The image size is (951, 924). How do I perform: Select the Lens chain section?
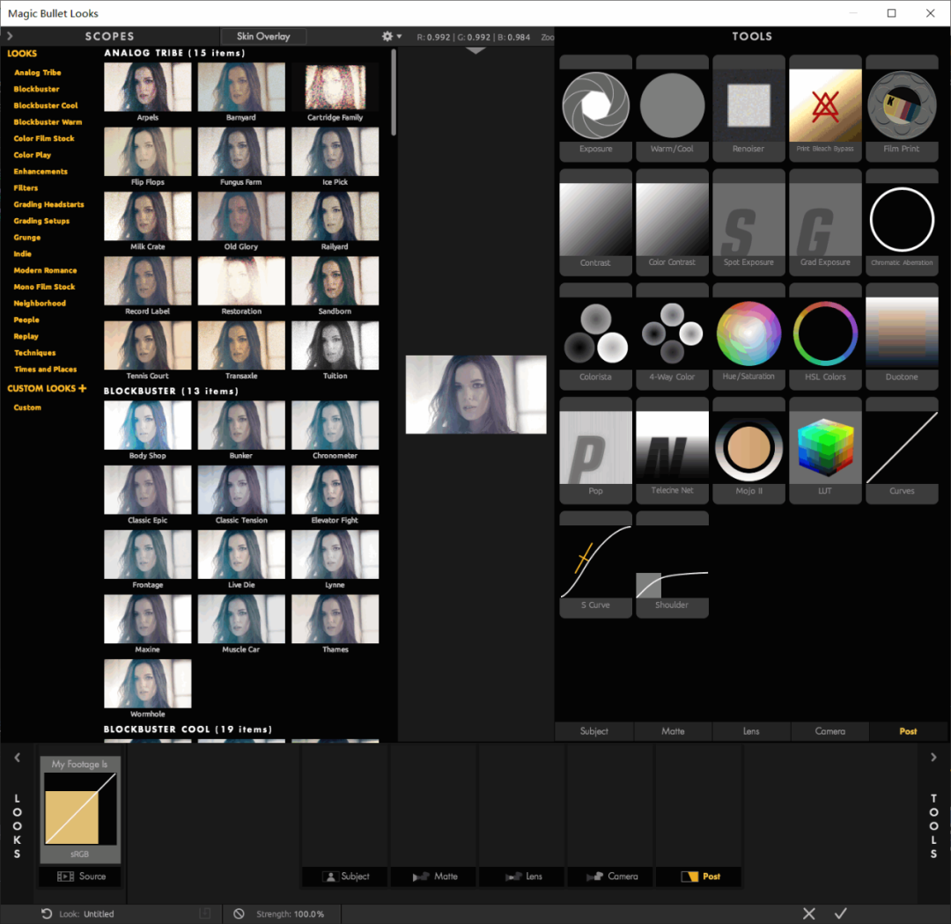coord(521,876)
